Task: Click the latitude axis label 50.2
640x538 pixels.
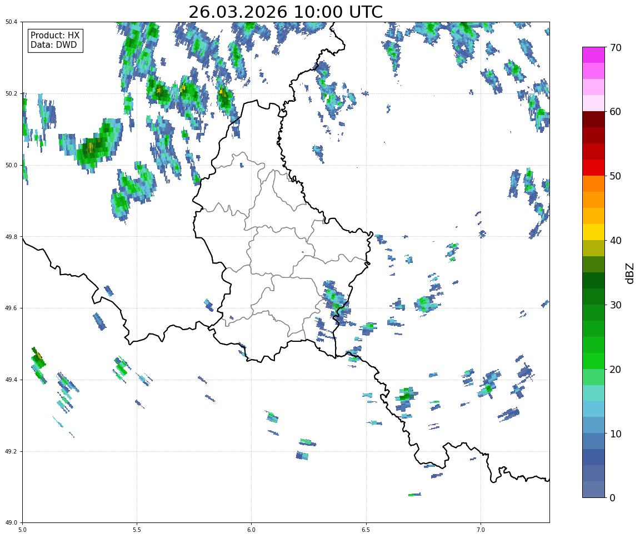Action: pyautogui.click(x=12, y=93)
